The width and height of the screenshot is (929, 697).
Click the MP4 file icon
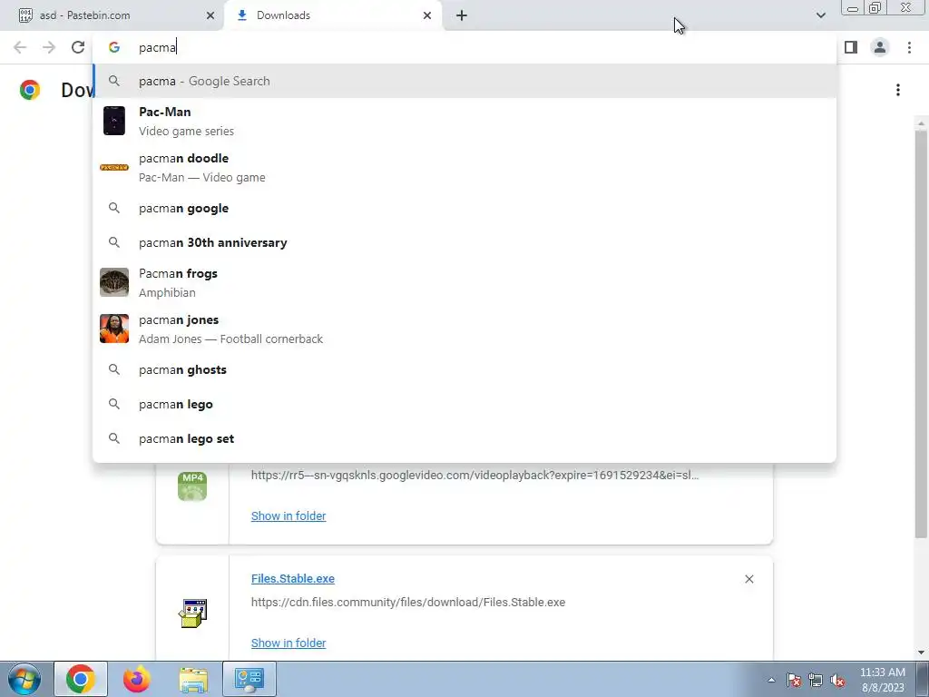coord(192,486)
